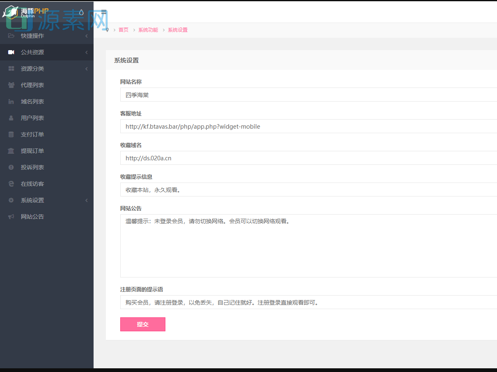
Task: Click the 域名列表 sidebar icon
Action: click(11, 102)
